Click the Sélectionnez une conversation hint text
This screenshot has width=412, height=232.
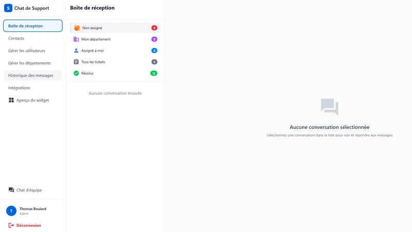tap(330, 135)
